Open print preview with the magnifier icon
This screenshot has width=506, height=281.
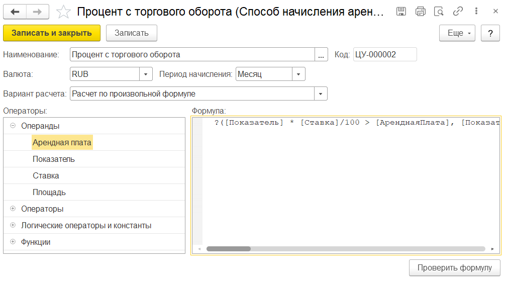[439, 12]
